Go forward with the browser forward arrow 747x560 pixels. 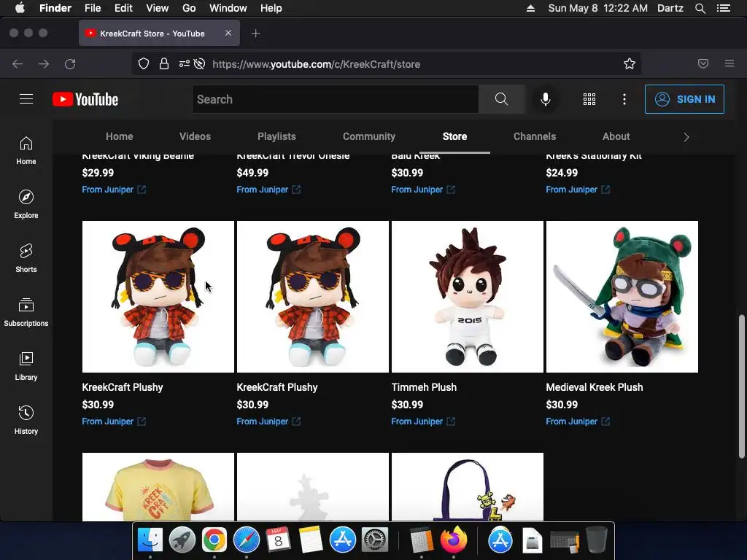click(44, 64)
